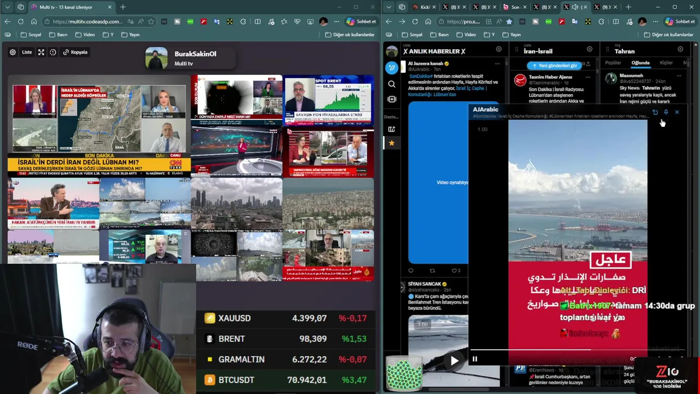Click the Kopyala link-copy button

pos(75,53)
